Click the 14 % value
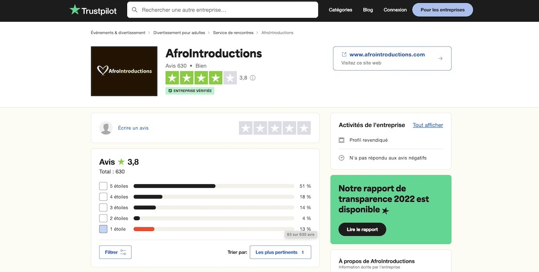Image resolution: width=539 pixels, height=272 pixels. click(x=305, y=208)
